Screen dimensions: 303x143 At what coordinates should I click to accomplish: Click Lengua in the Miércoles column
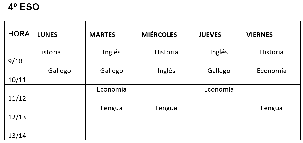pyautogui.click(x=166, y=108)
